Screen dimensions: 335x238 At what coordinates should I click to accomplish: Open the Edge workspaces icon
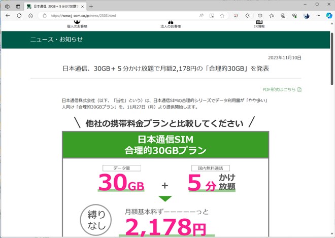tap(7, 7)
